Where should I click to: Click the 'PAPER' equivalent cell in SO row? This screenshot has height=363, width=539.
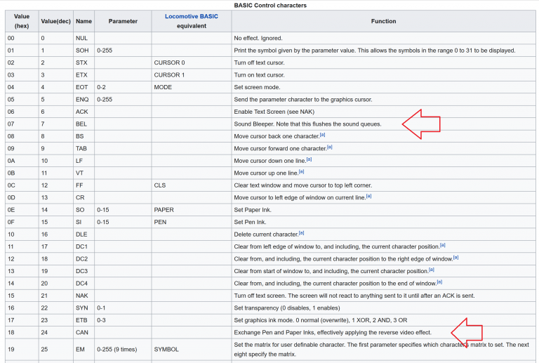pos(164,209)
